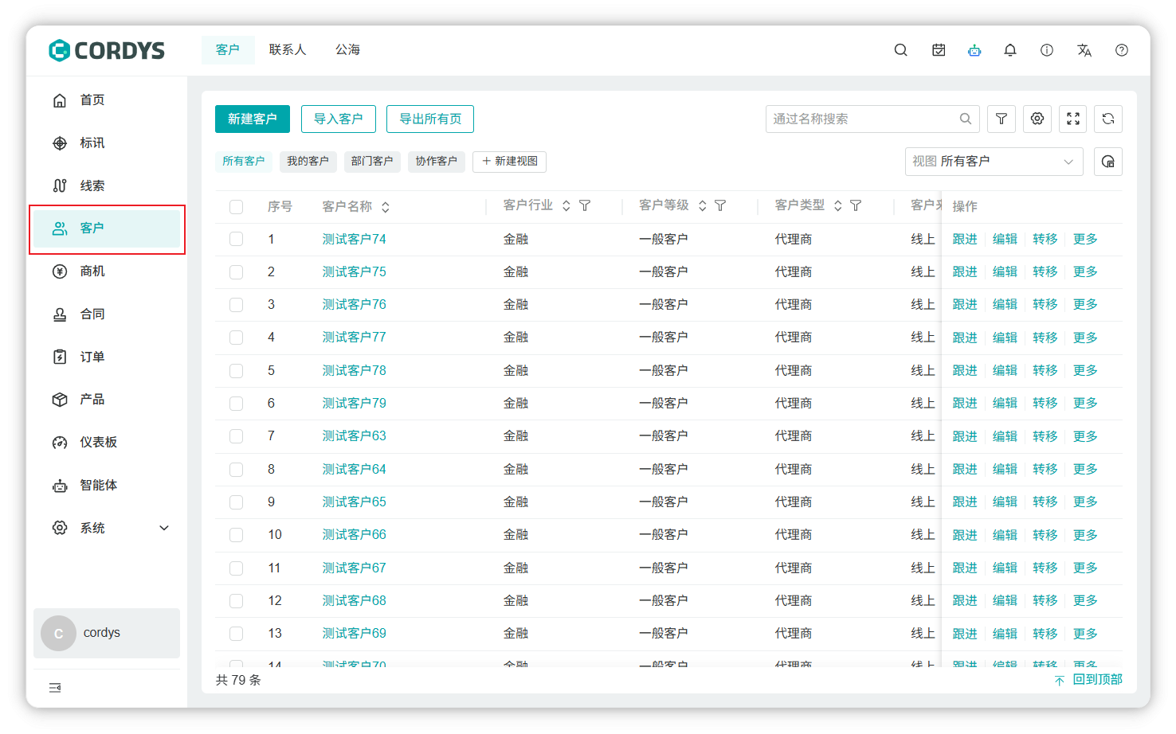
Task: Launch the AI robot assistant icon
Action: pos(974,50)
